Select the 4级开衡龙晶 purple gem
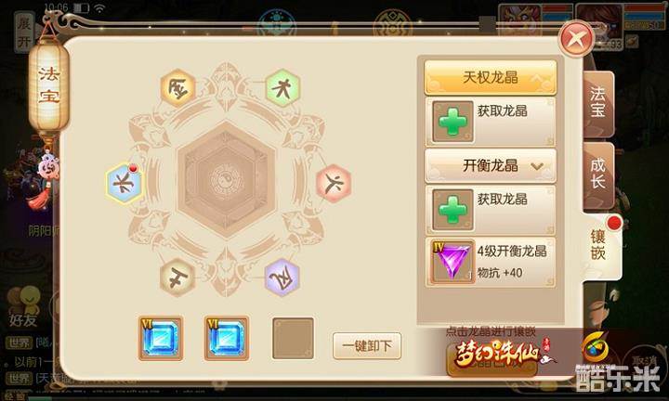The image size is (669, 401). pyautogui.click(x=491, y=262)
